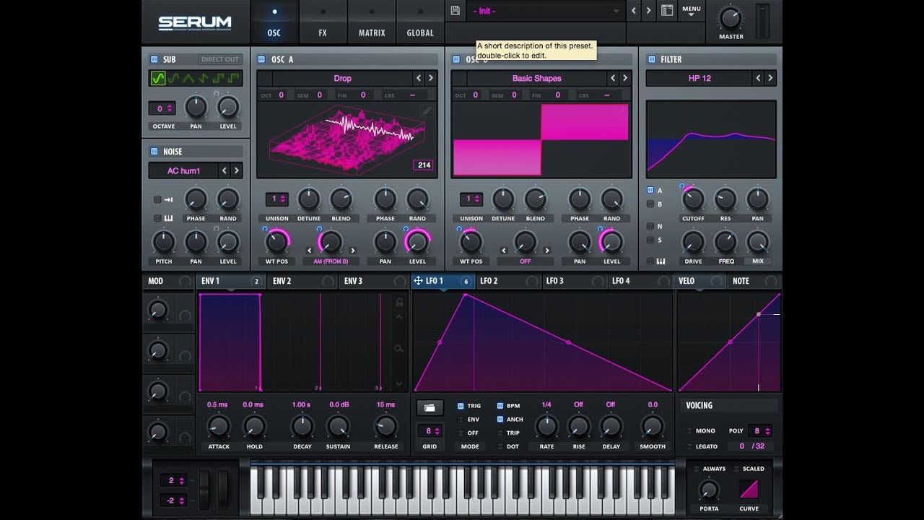Toggle the ENV 1 lock icon
Screen dimensions: 924x520
pyautogui.click(x=399, y=302)
